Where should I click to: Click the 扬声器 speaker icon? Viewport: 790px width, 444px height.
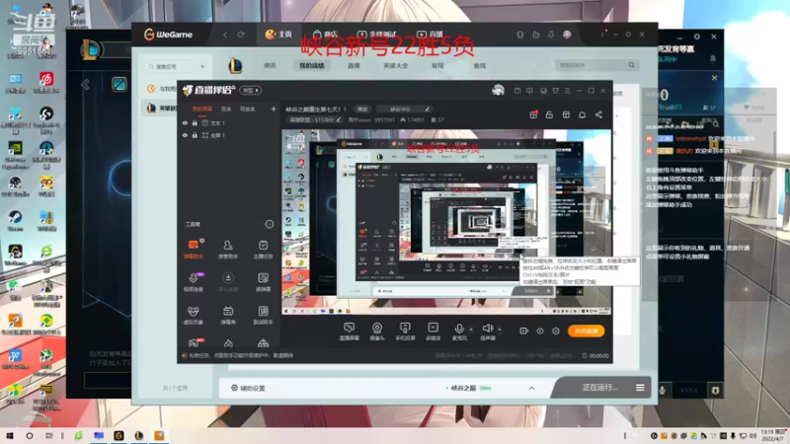pyautogui.click(x=487, y=329)
